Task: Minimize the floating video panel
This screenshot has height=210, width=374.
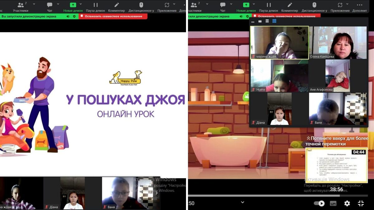Action: click(x=252, y=21)
